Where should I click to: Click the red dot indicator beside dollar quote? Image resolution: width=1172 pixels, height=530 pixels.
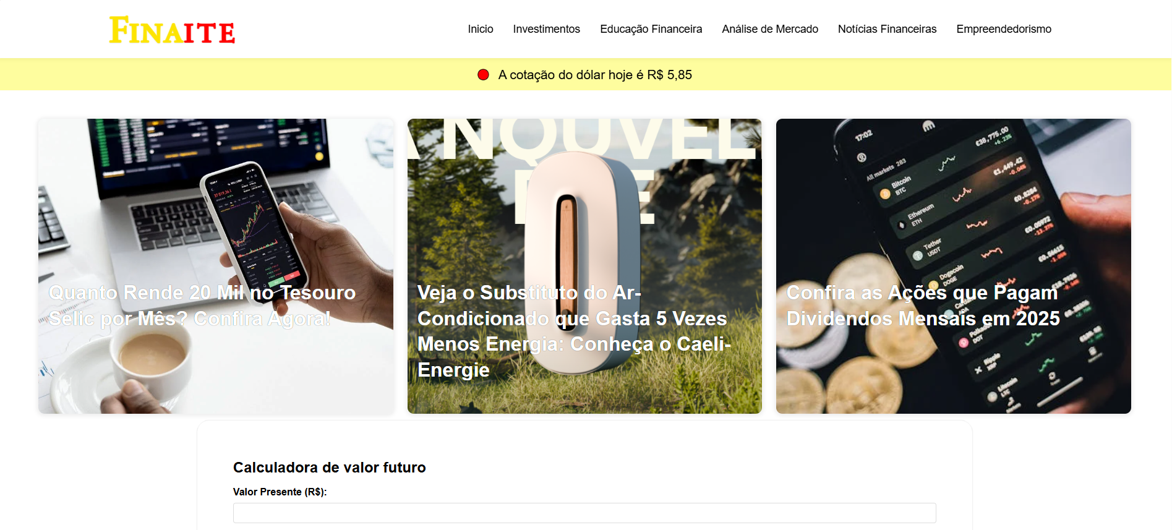(x=483, y=75)
